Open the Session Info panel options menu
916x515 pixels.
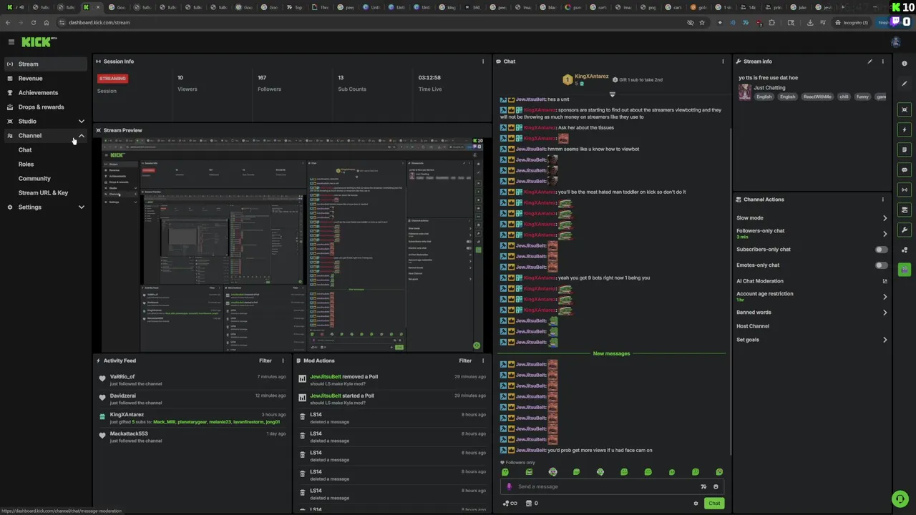click(482, 62)
